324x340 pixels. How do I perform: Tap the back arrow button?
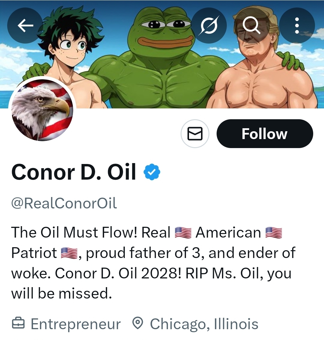(x=25, y=26)
